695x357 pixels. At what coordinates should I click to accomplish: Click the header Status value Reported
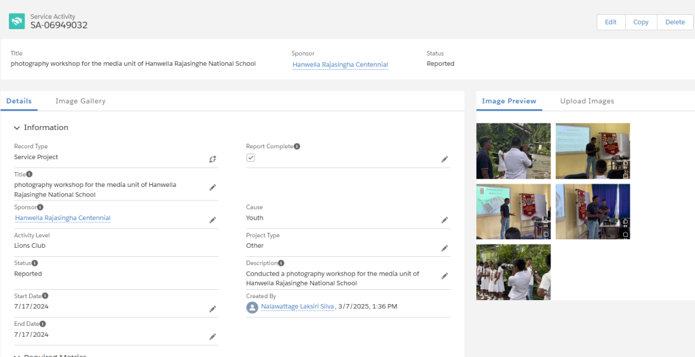[x=440, y=64]
